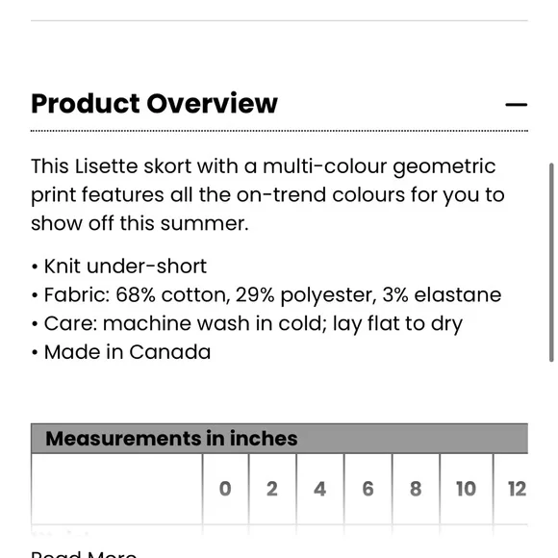This screenshot has height=558, width=558.
Task: Open the Read More link
Action: click(x=84, y=553)
